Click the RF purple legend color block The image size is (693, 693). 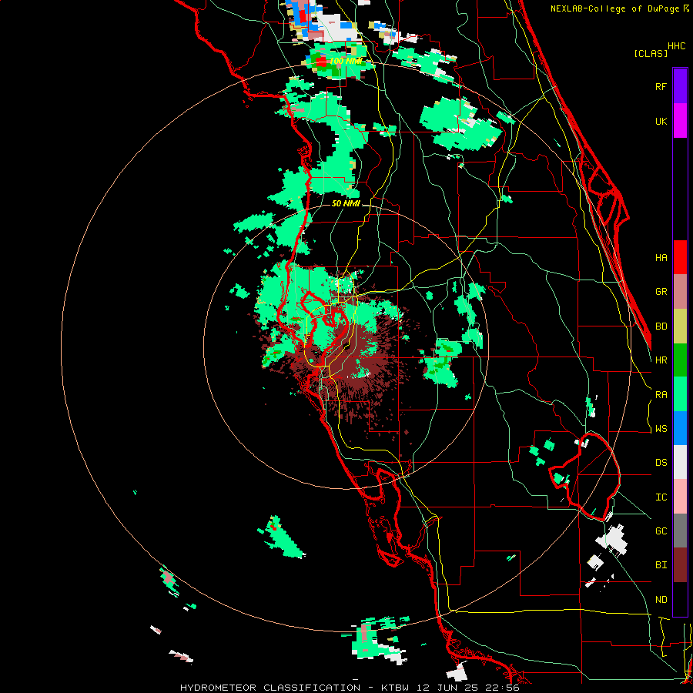coord(680,86)
